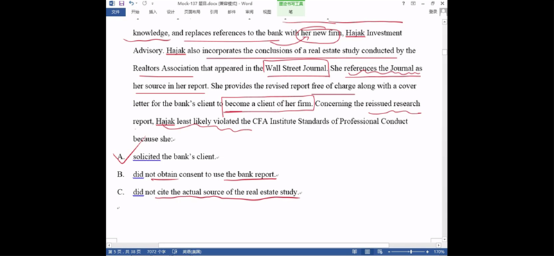The width and height of the screenshot is (554, 256).
Task: Open the 文件 (File) tab
Action: pyautogui.click(x=116, y=12)
